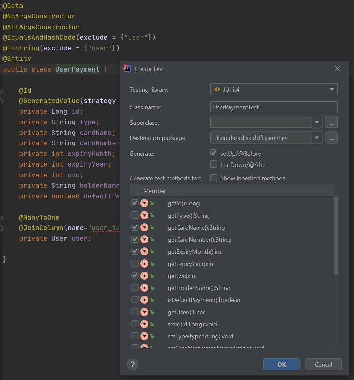Select the getHolderName():String row

199,288
